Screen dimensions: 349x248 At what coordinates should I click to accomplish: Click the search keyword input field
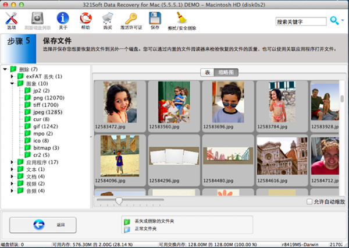click(301, 22)
